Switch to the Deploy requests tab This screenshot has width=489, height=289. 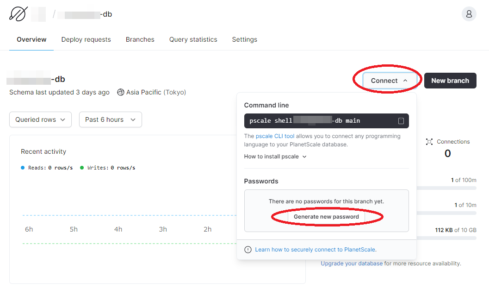86,40
